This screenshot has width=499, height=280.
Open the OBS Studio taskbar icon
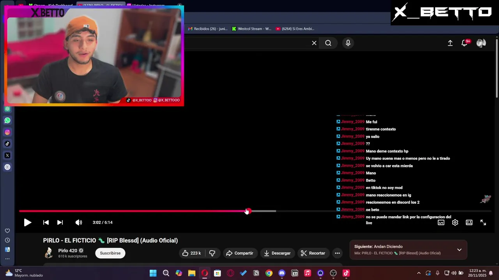click(333, 273)
